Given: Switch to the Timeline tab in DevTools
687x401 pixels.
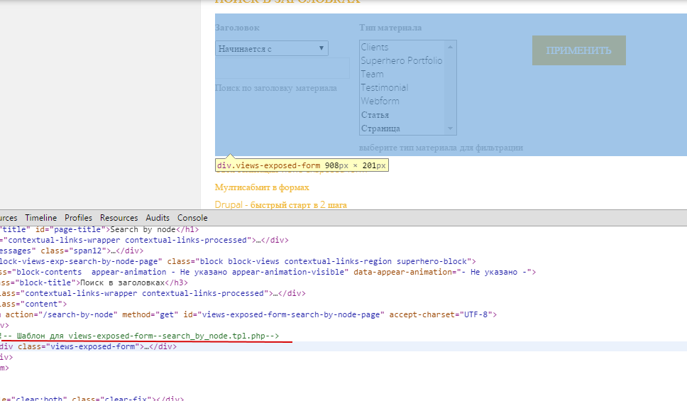Looking at the screenshot, I should [40, 218].
